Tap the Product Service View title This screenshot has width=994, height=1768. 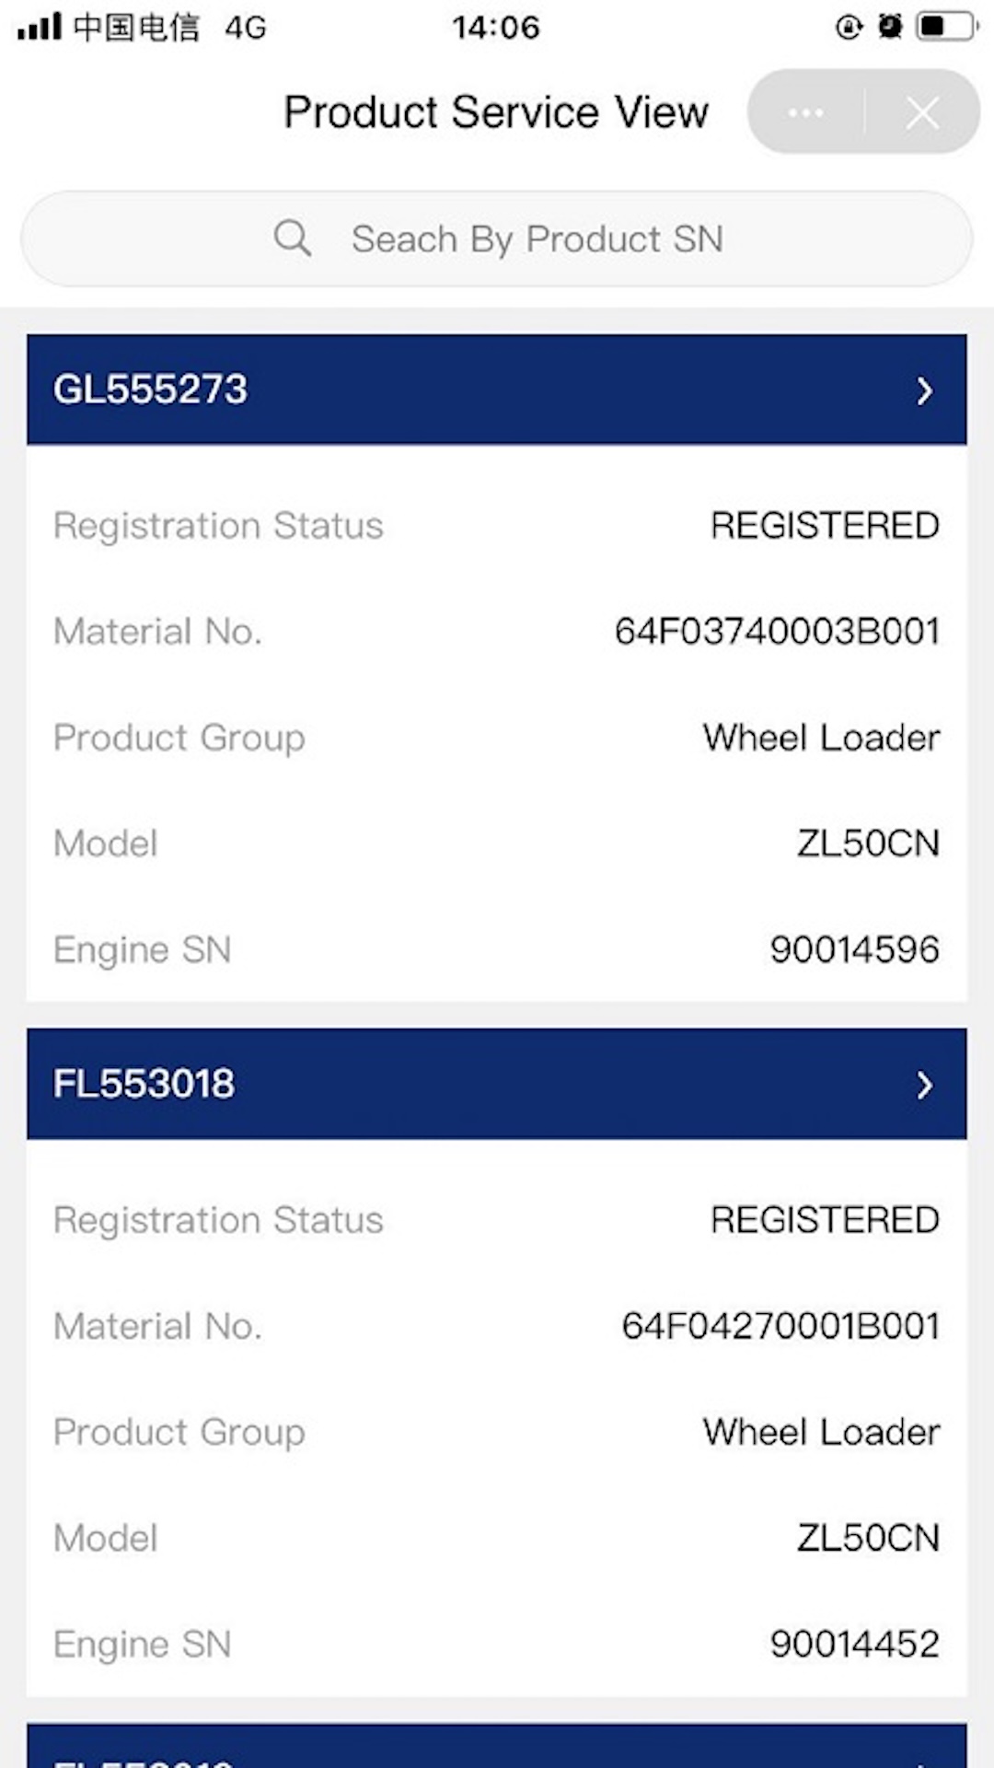pos(496,112)
